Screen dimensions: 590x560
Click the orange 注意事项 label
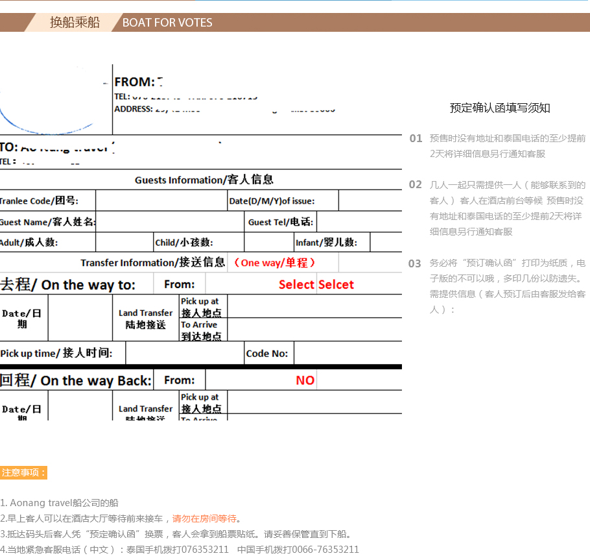[x=23, y=472]
